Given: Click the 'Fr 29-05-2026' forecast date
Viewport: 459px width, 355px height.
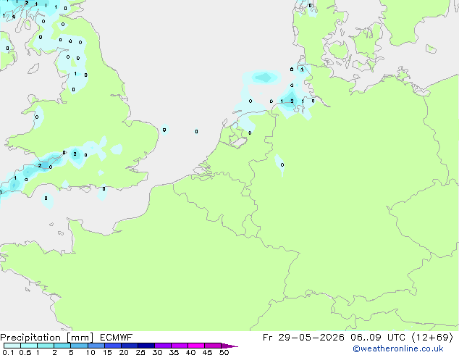Looking at the screenshot, I should click(303, 338).
